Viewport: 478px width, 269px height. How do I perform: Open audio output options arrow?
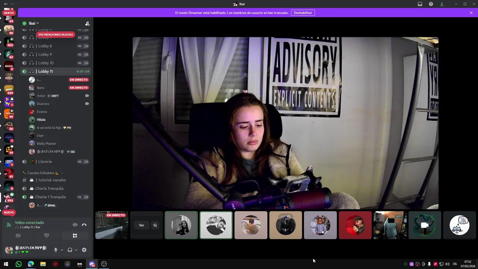click(x=76, y=250)
